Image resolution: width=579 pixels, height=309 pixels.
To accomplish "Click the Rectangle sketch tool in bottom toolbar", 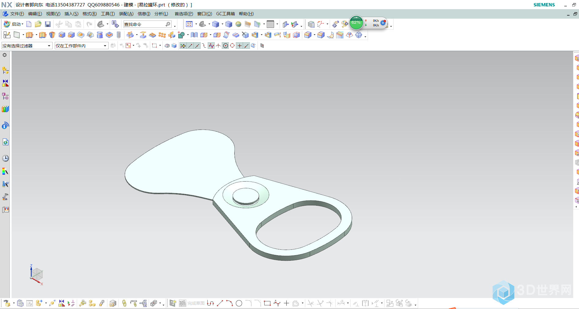I will click(x=267, y=303).
